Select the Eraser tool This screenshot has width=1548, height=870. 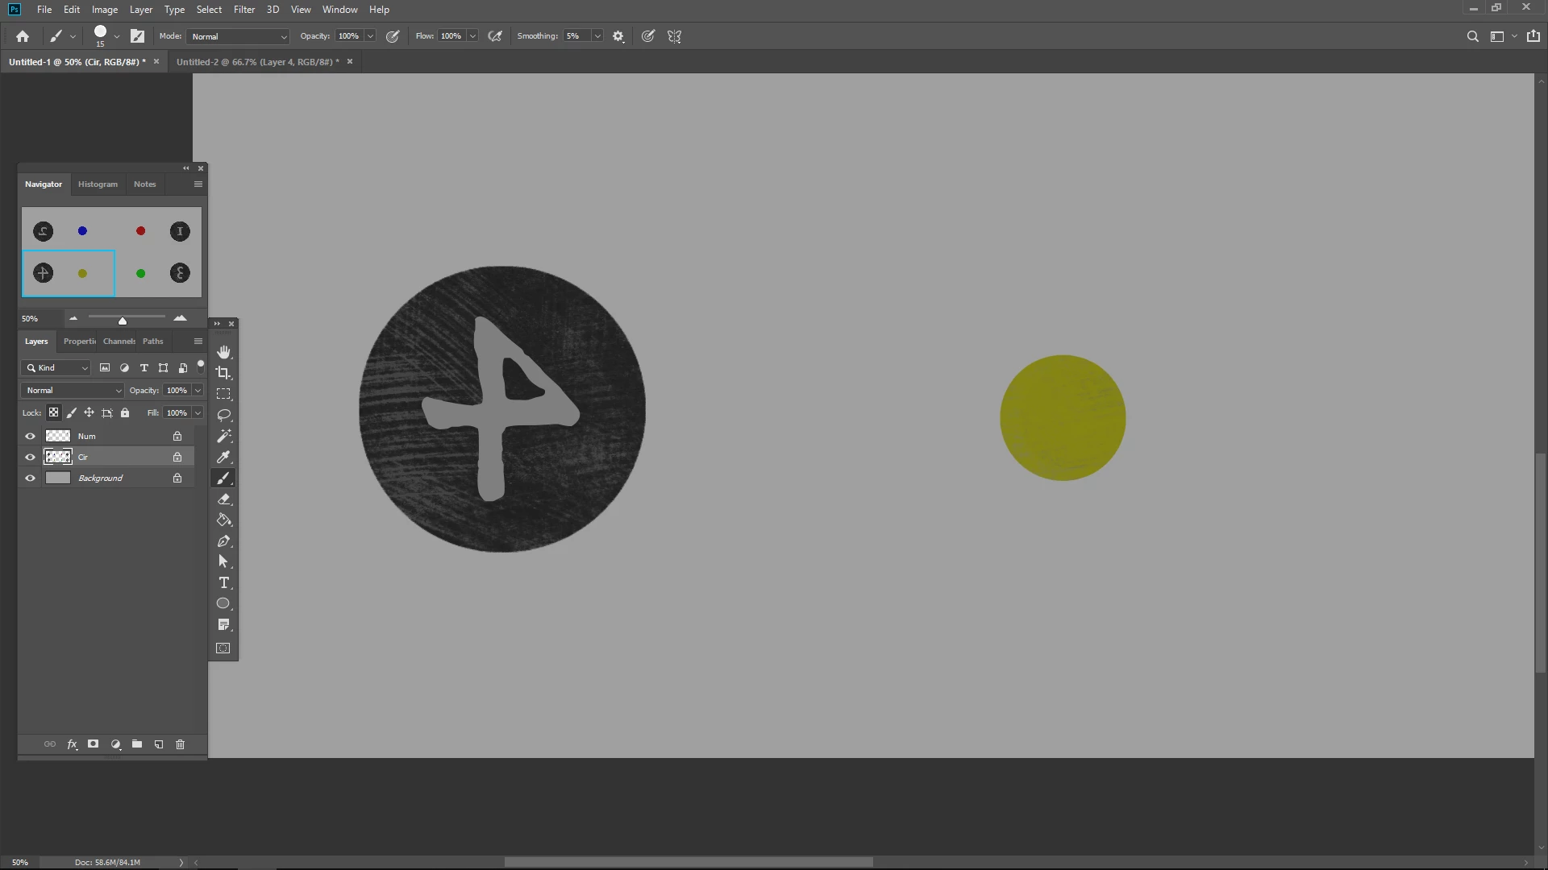point(224,499)
